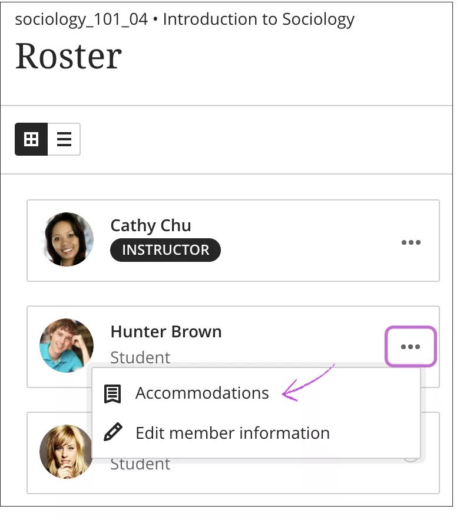Click the Accommodations document icon

[112, 393]
